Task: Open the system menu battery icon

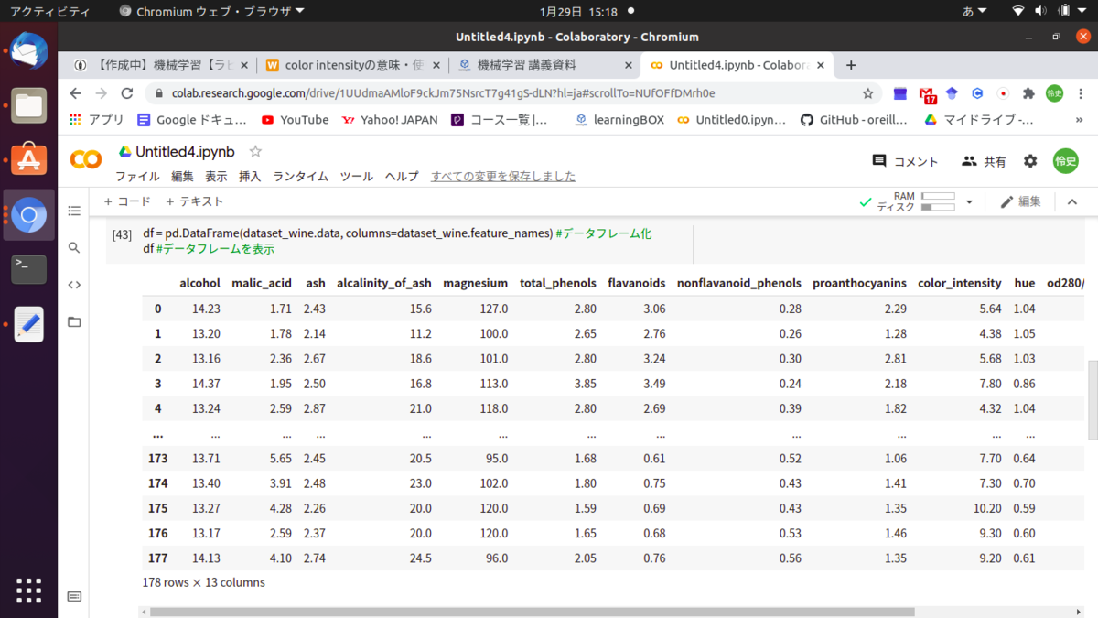Action: click(x=1065, y=12)
